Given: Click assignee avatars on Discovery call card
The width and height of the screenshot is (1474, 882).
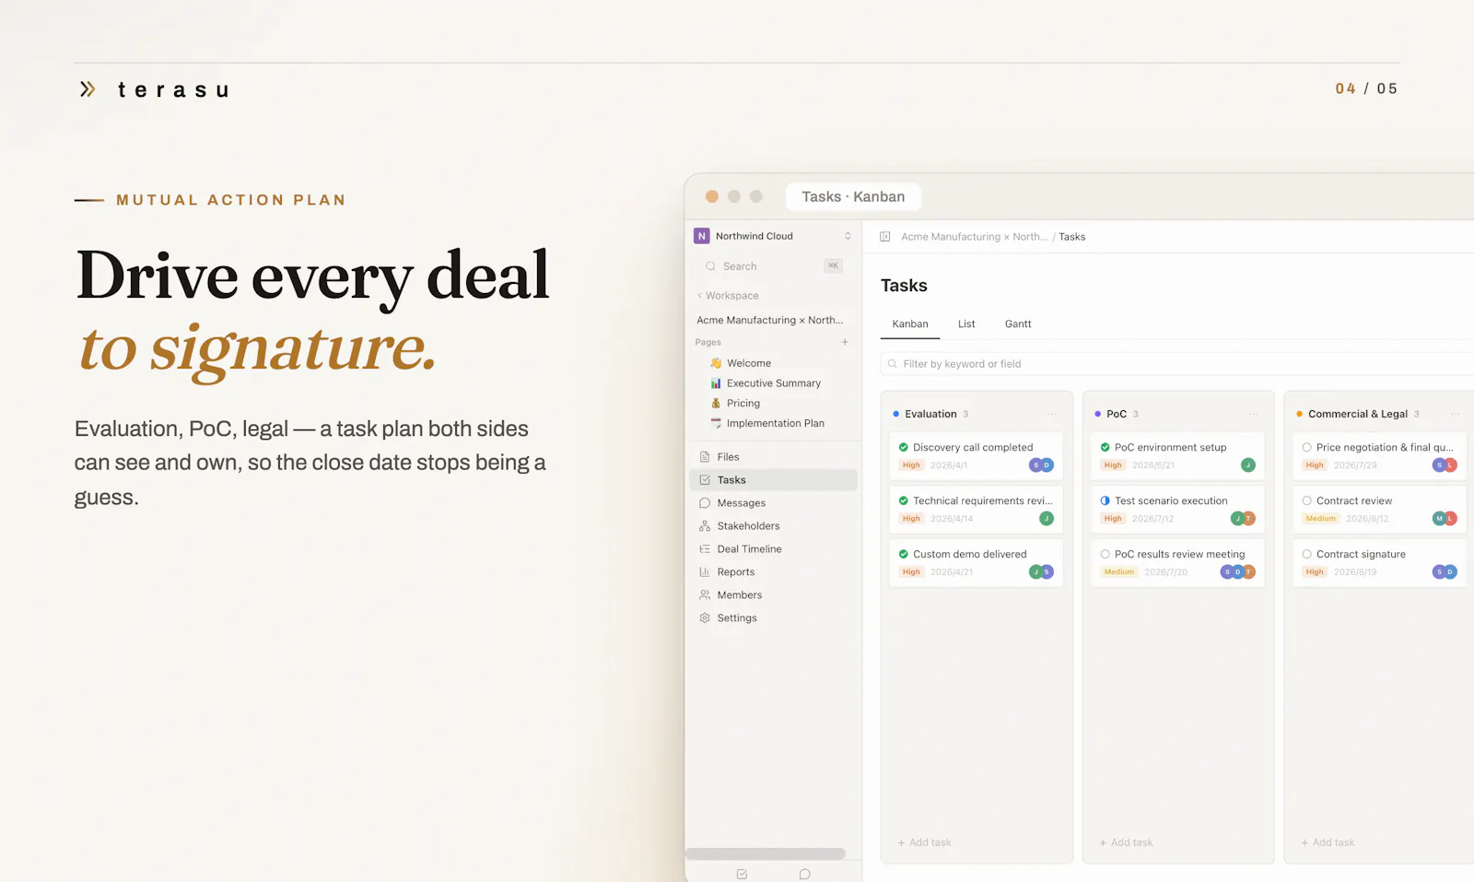Looking at the screenshot, I should pyautogui.click(x=1041, y=465).
